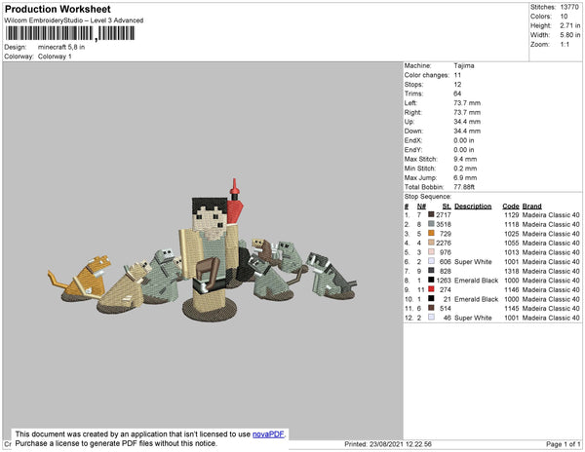Pick the black swatch with 21 stitches
This screenshot has height=452, width=585.
pyautogui.click(x=431, y=298)
